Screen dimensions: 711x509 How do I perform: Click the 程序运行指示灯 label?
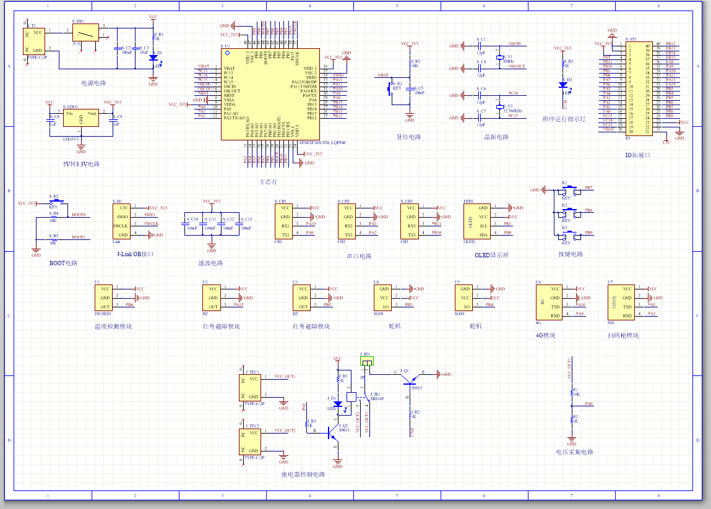point(564,119)
